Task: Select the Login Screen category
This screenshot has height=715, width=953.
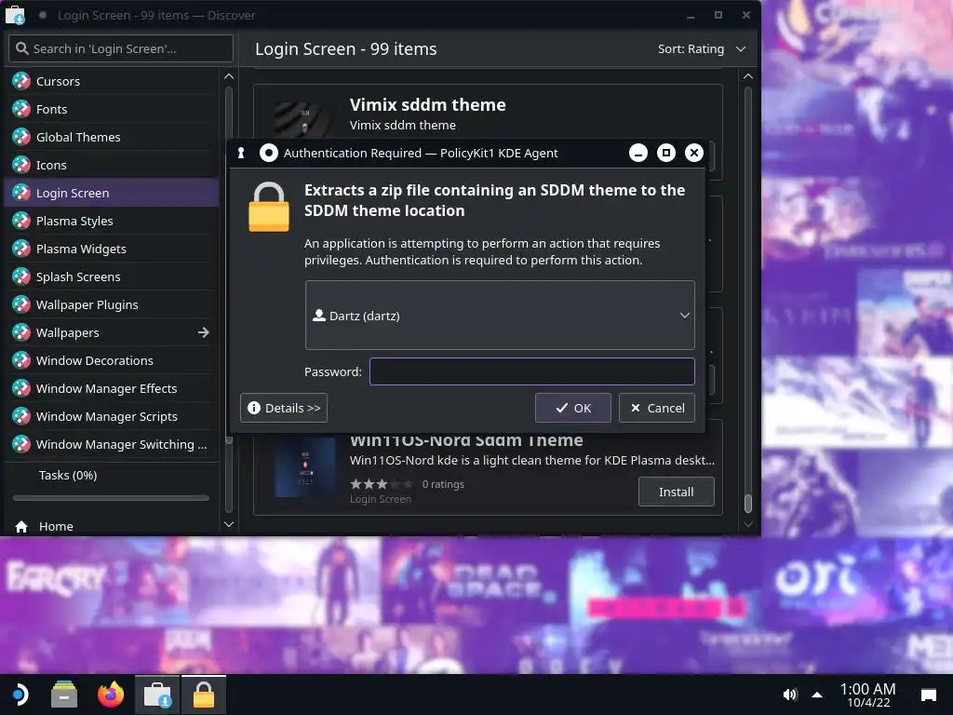Action: click(x=112, y=193)
